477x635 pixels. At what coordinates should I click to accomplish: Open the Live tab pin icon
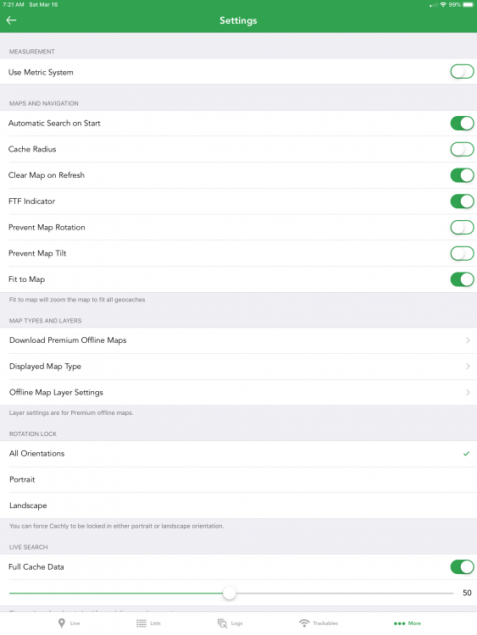(x=62, y=623)
